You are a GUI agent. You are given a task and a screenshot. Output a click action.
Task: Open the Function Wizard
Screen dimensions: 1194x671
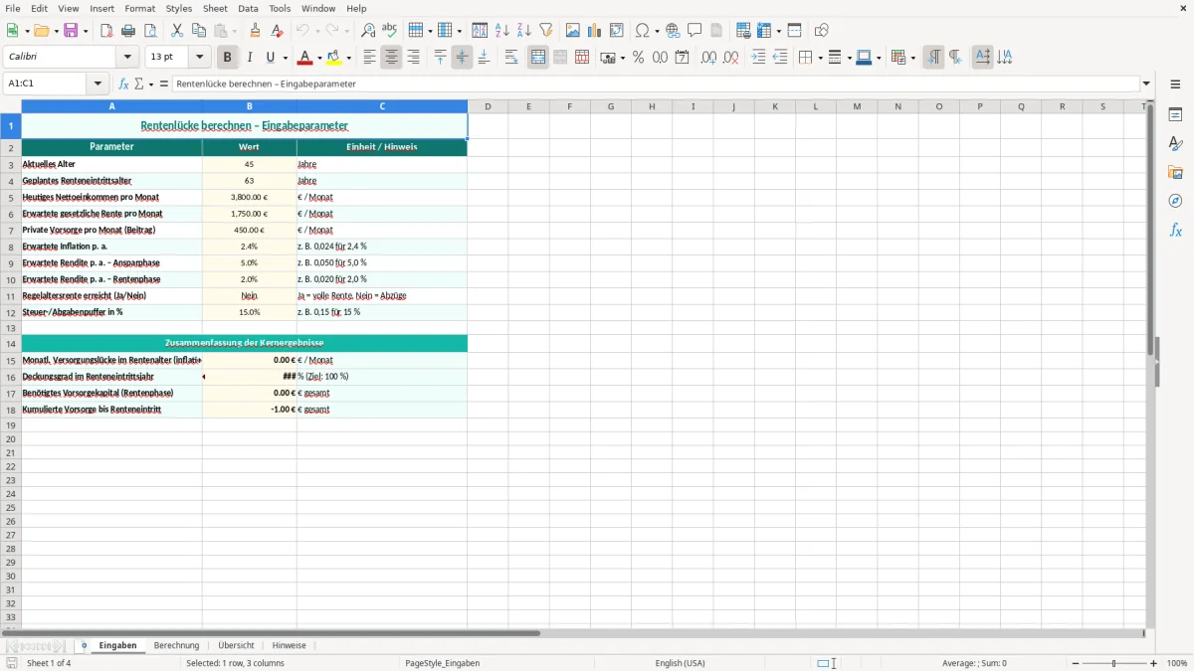tap(124, 84)
